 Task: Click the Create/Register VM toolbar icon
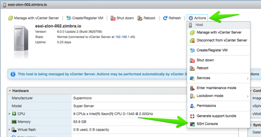69,18
